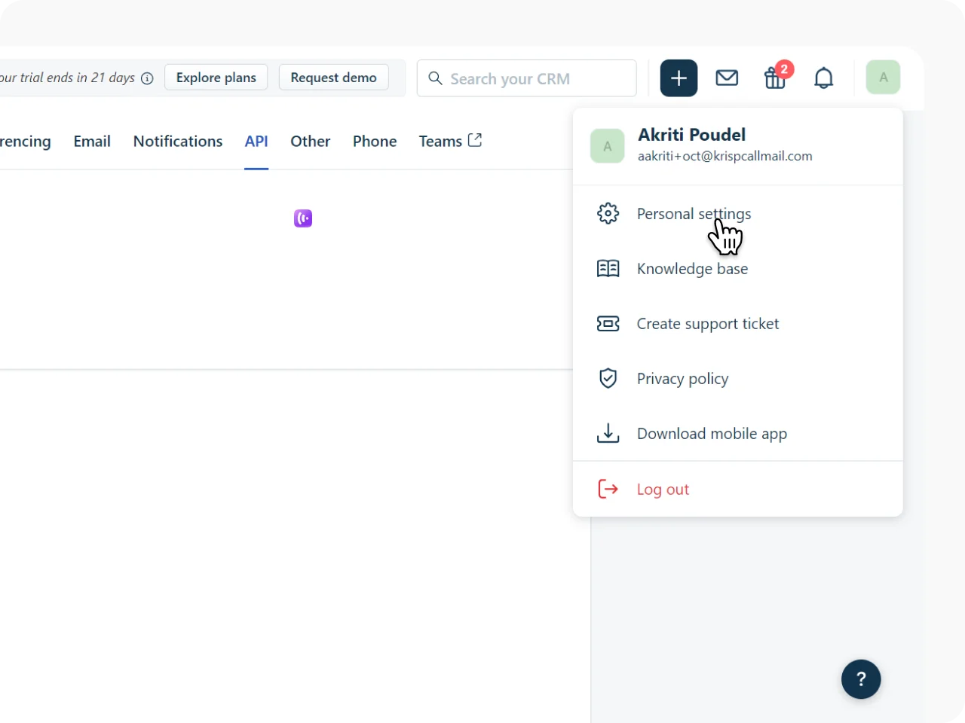Image resolution: width=965 pixels, height=723 pixels.
Task: Select Personal settings menu item
Action: (737, 213)
